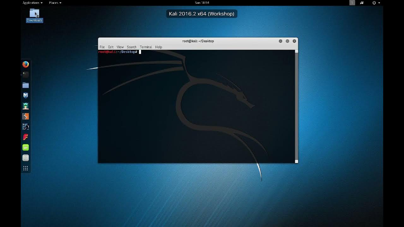Screen dimensions: 404x227
Task: Open the terminal File menu
Action: (x=102, y=47)
